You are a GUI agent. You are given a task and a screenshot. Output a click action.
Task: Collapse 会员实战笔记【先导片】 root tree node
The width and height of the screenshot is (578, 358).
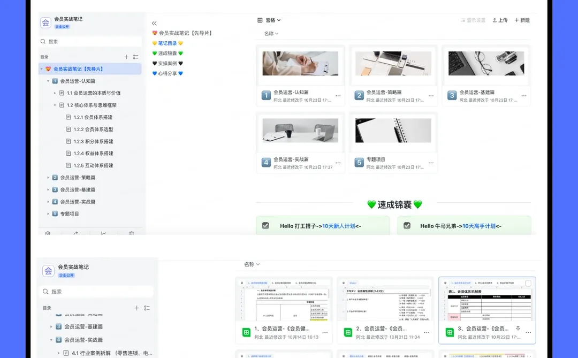coord(41,69)
